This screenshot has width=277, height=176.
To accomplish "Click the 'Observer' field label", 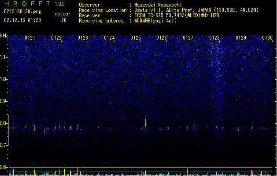I will click(89, 5).
